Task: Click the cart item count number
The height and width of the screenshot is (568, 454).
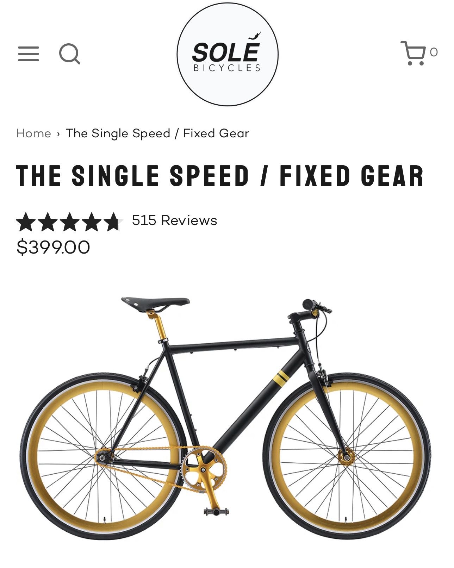Action: pyautogui.click(x=434, y=52)
